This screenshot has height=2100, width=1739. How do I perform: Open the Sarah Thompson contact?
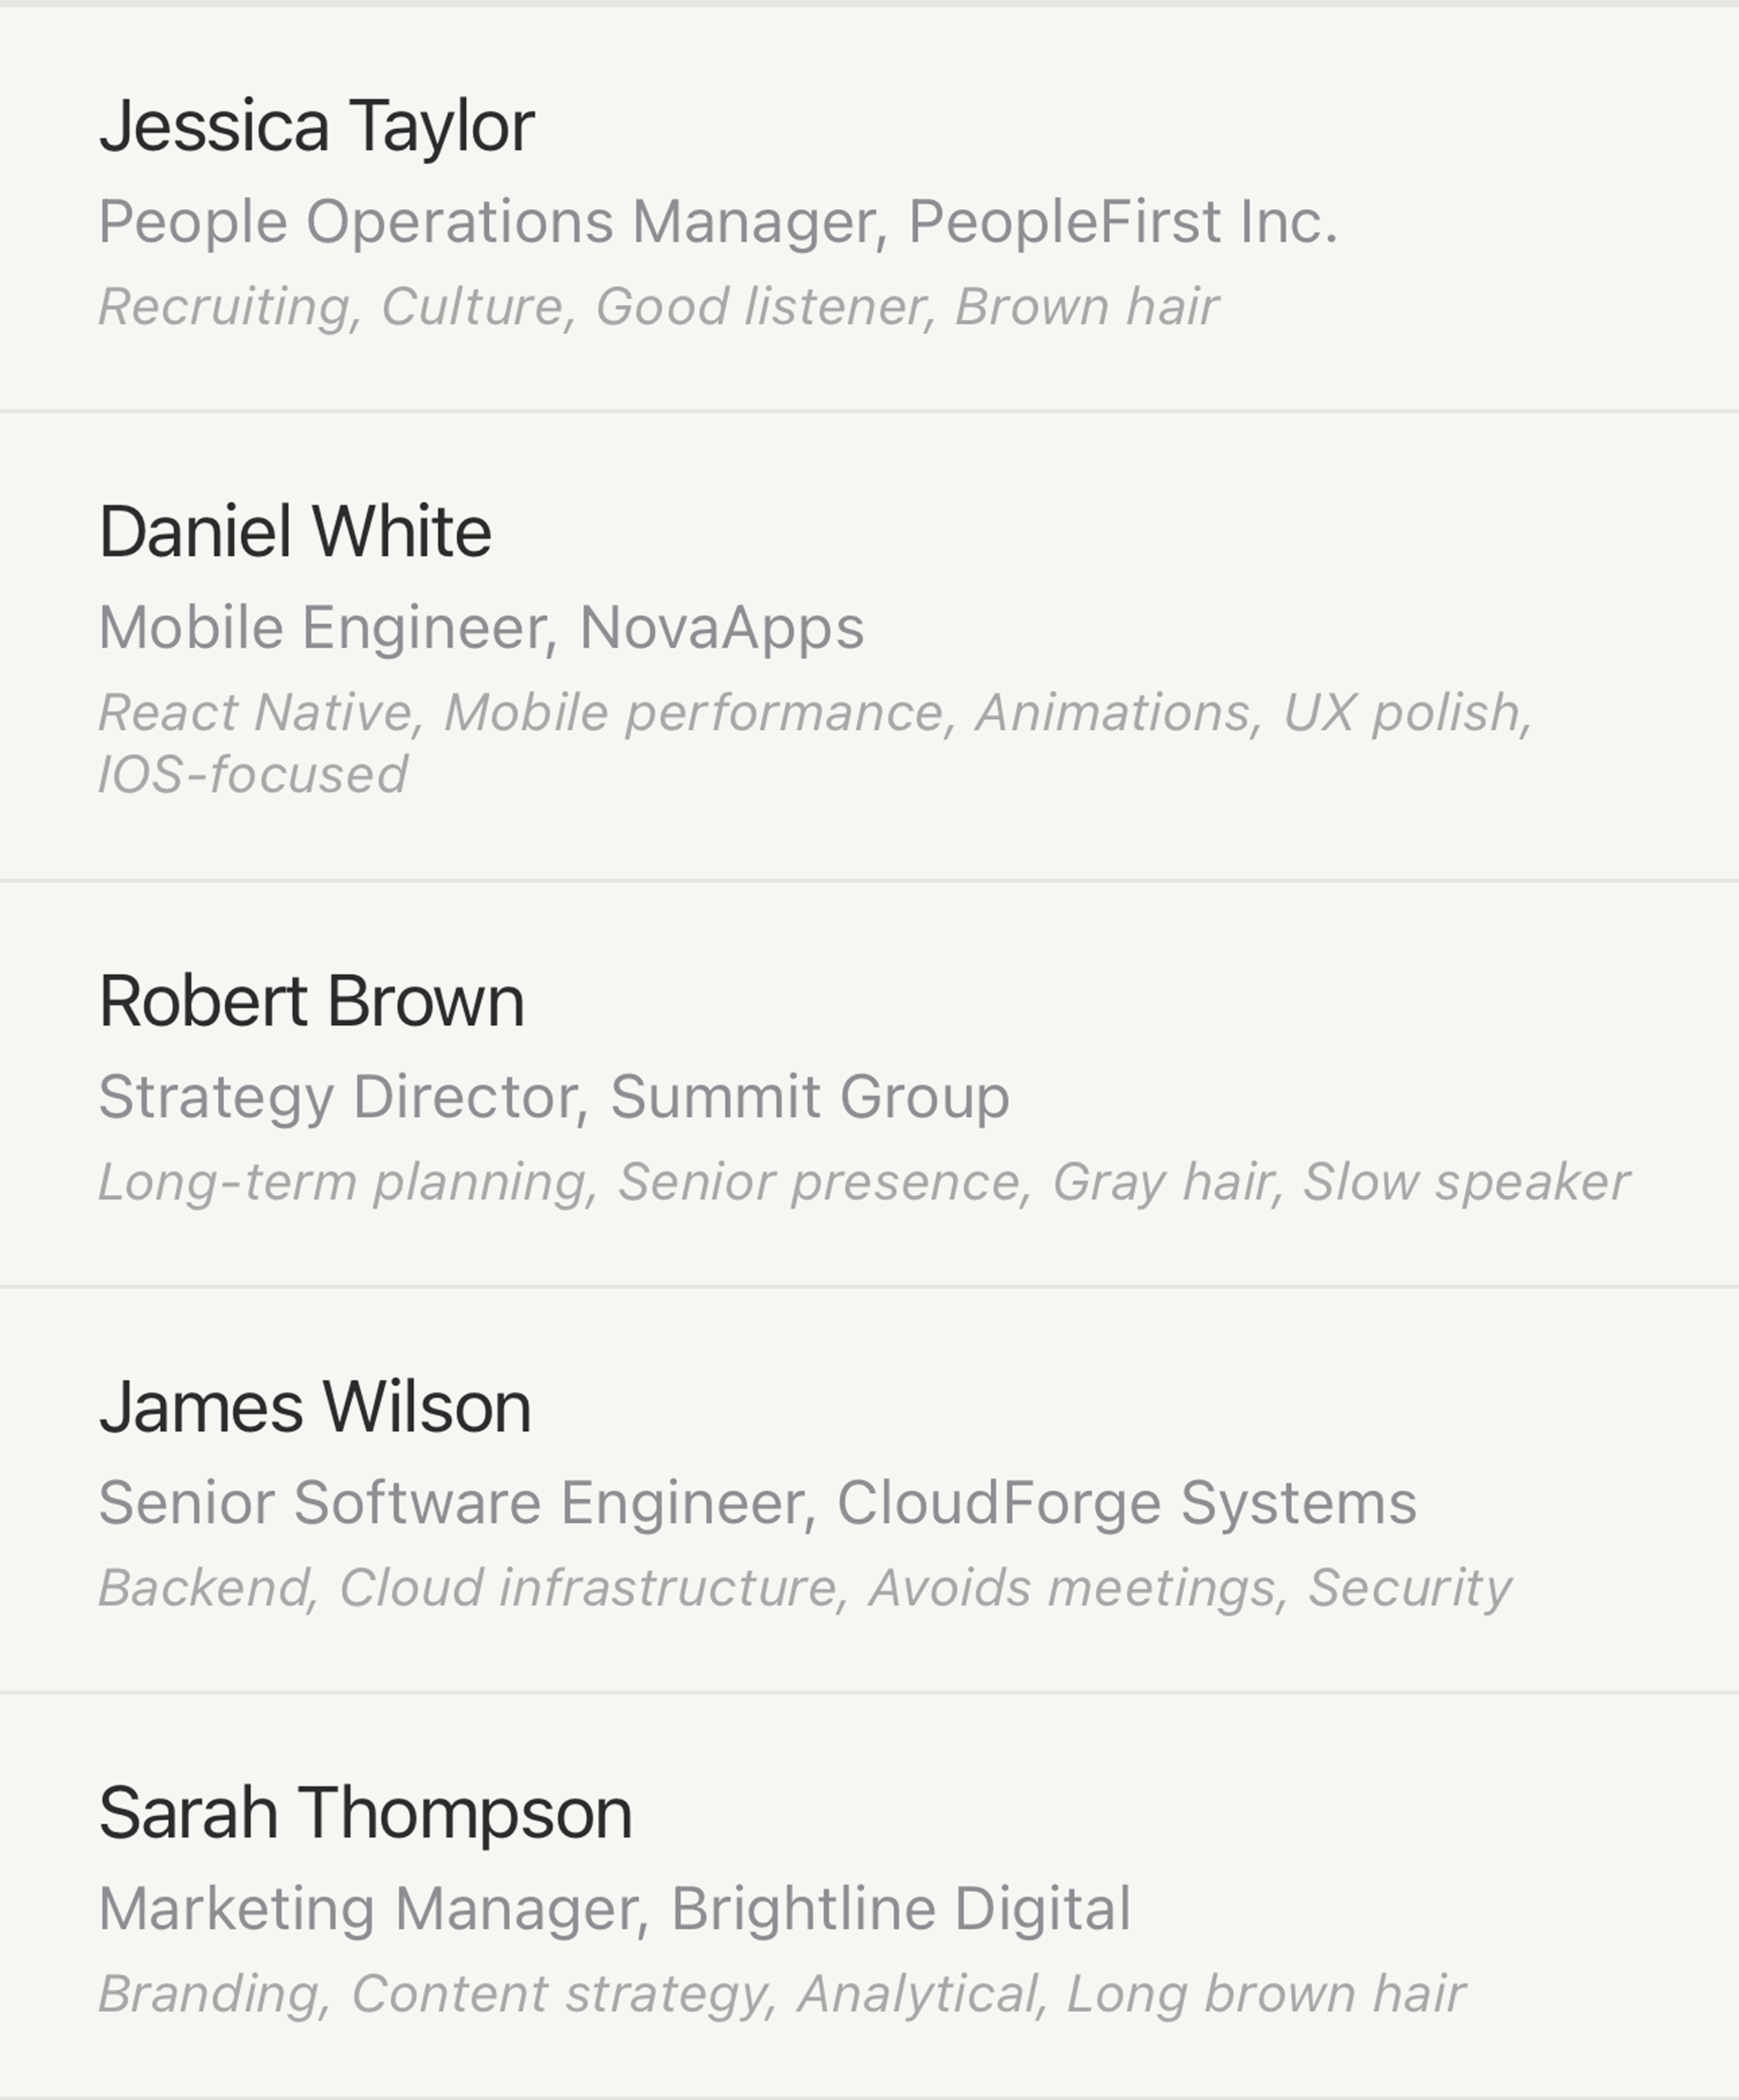[x=365, y=1813]
